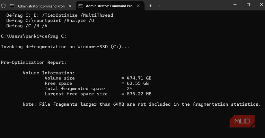Click the empty title bar drag area
Screen dimensions: 265x138
click(x=196, y=5)
